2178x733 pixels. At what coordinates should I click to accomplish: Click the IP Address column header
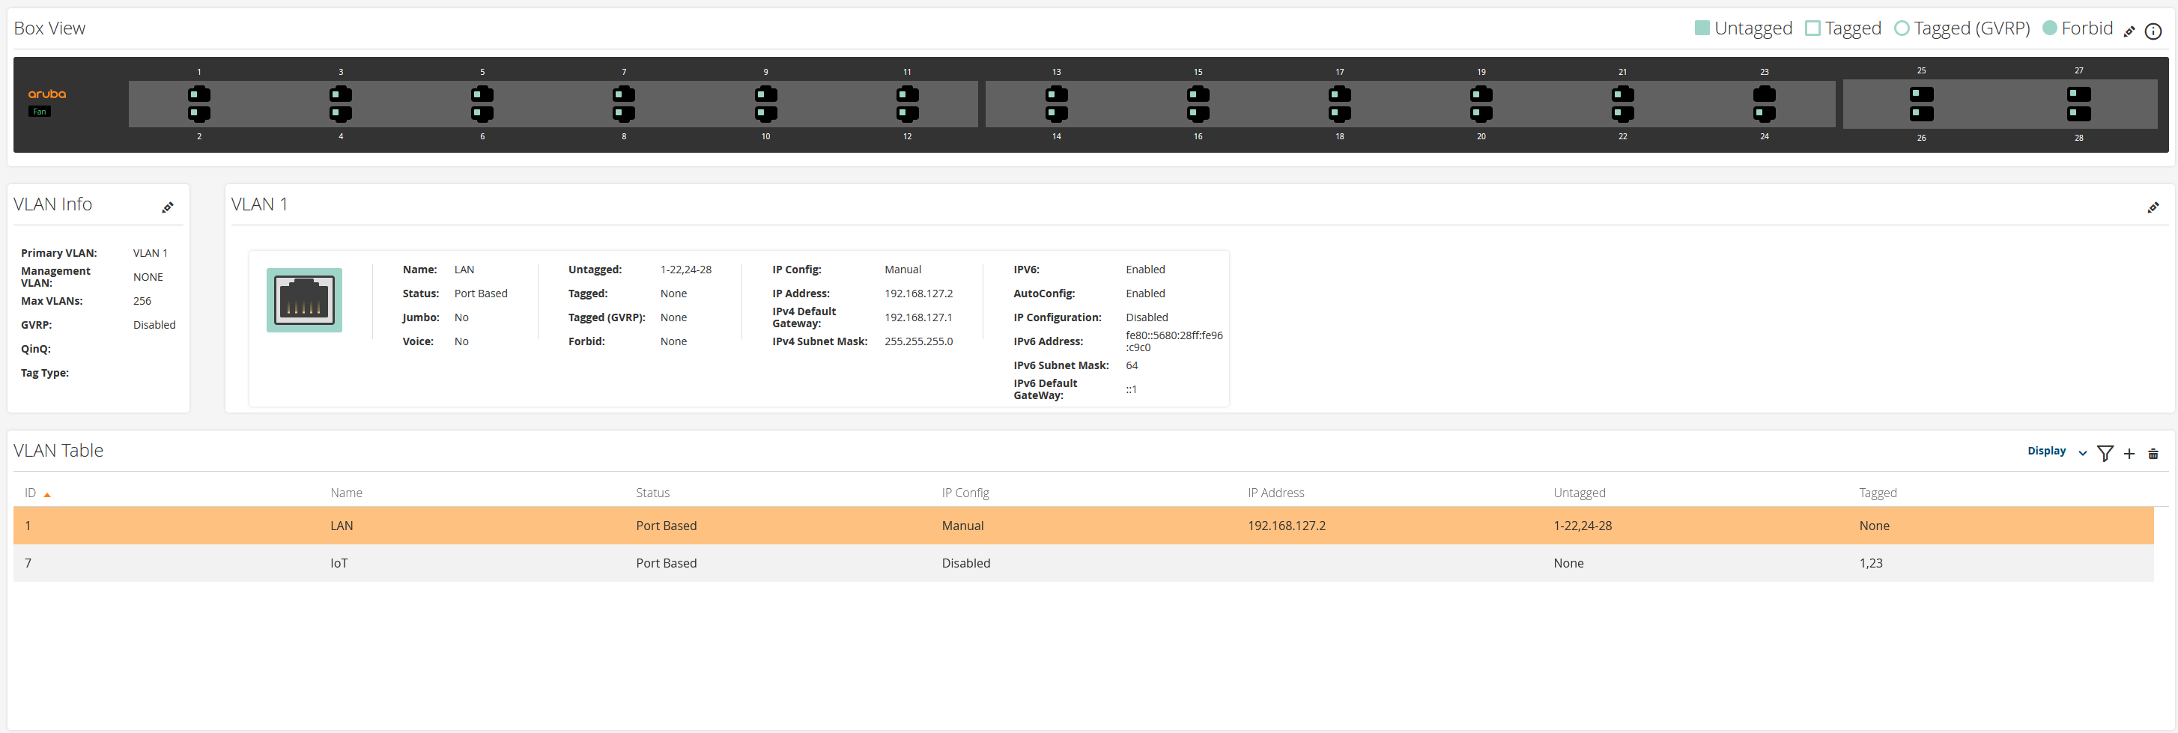pos(1275,493)
